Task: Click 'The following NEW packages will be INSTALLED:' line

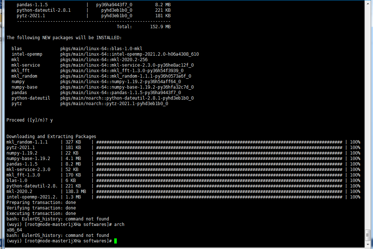Action: pos(64,38)
